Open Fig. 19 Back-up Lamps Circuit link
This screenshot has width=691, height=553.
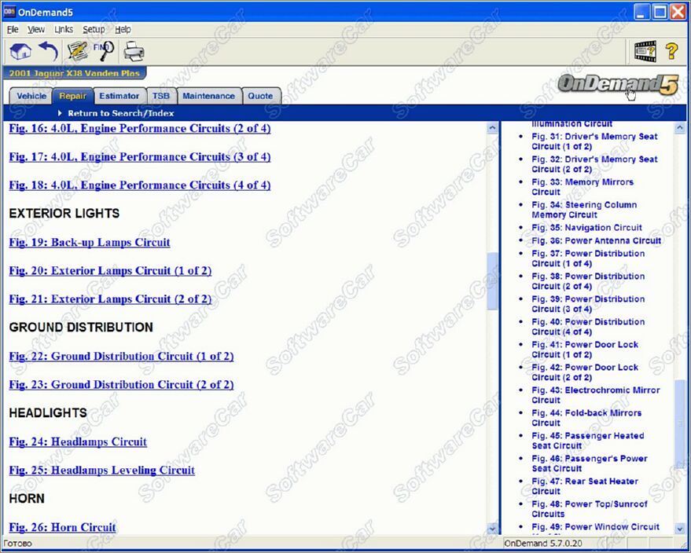point(90,243)
